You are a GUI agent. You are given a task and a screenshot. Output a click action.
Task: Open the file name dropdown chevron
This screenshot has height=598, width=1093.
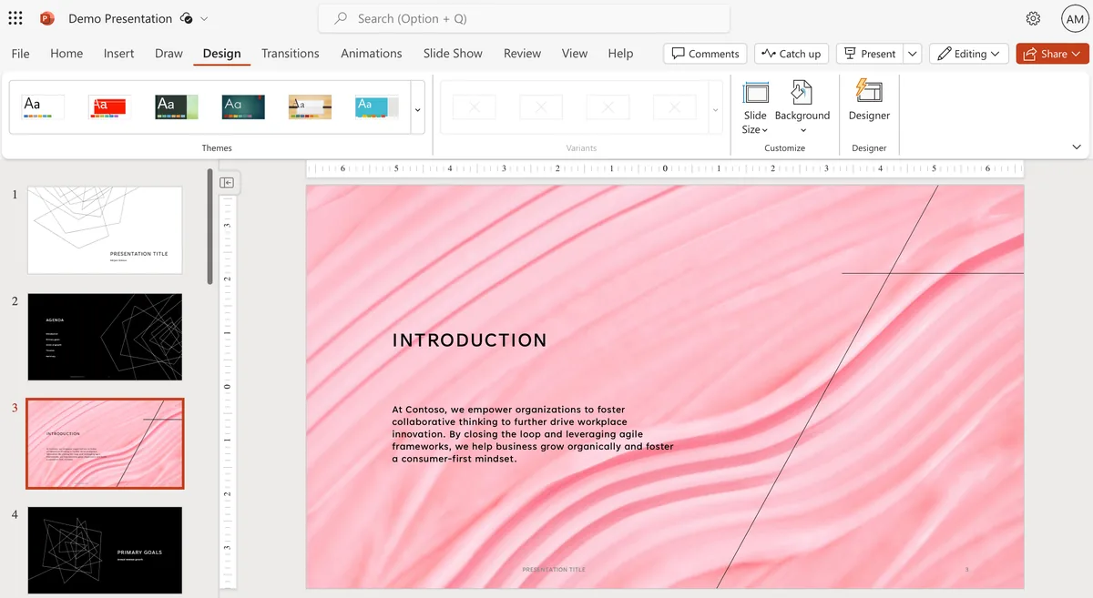pyautogui.click(x=204, y=18)
